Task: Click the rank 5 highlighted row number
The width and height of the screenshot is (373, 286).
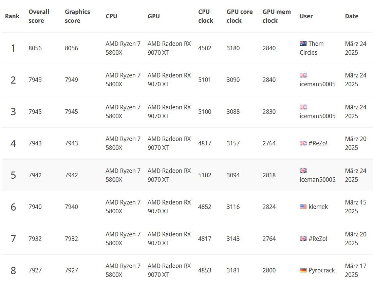Action: [x=13, y=175]
